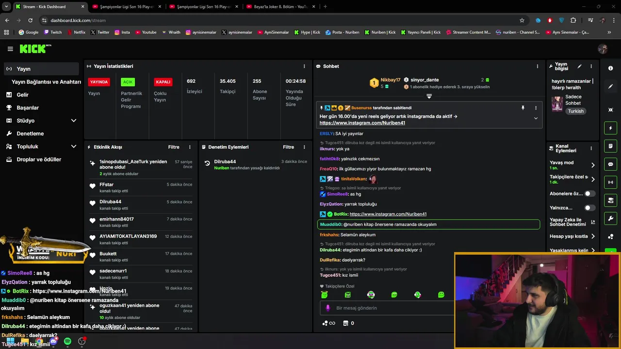Viewport: 621px width, 349px height.
Task: Click the document icon in right toolbar
Action: pyautogui.click(x=611, y=146)
